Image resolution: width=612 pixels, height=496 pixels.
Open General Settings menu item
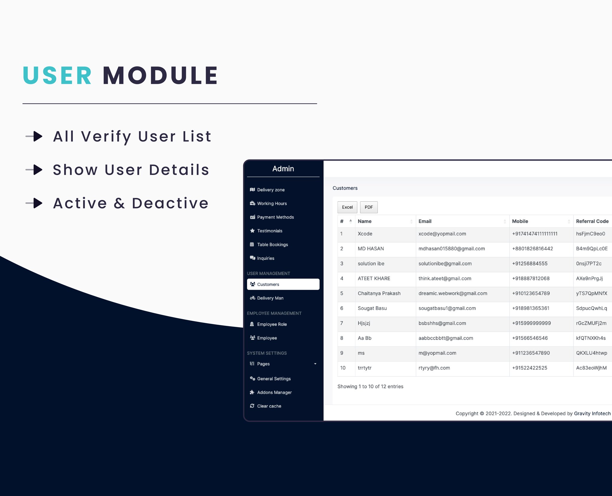273,379
